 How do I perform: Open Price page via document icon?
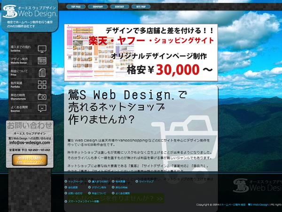point(42,73)
